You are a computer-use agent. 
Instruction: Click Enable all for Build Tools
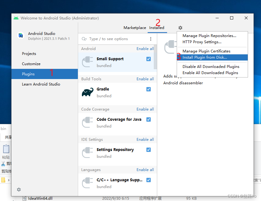tap(145, 79)
